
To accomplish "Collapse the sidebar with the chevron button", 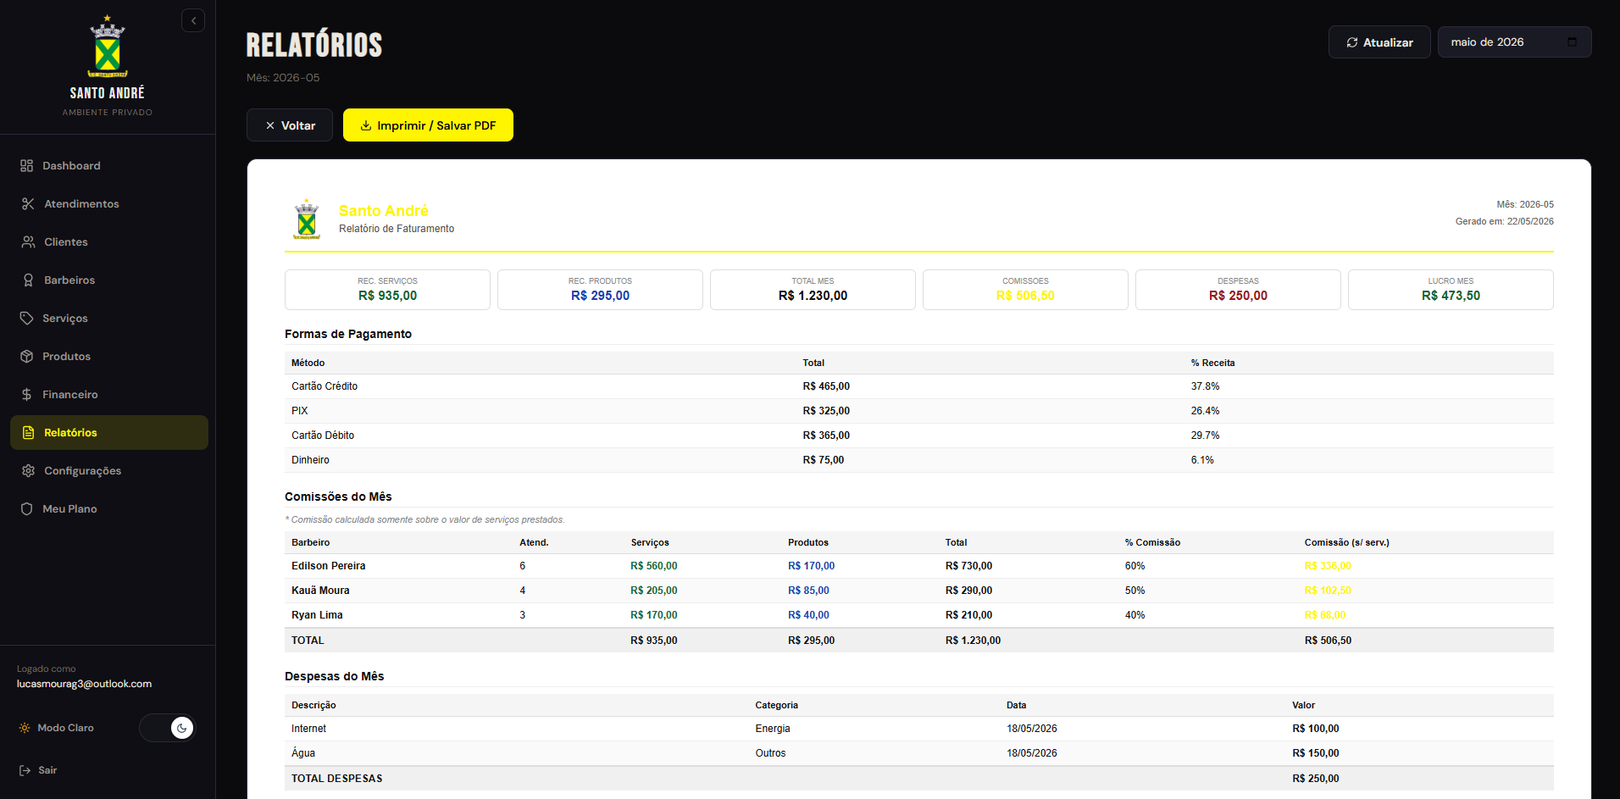I will [193, 20].
